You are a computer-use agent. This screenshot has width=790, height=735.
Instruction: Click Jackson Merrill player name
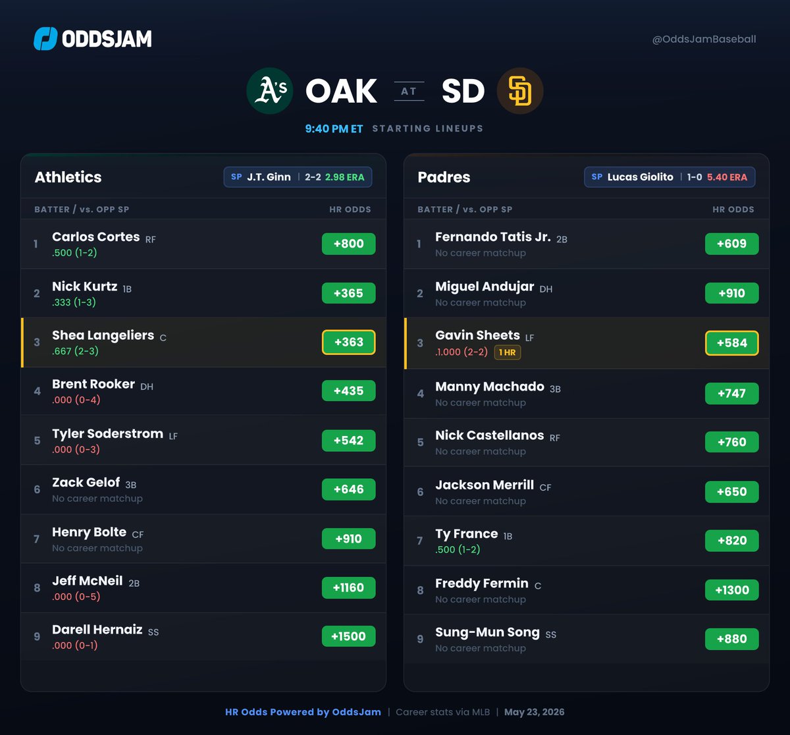click(x=485, y=485)
